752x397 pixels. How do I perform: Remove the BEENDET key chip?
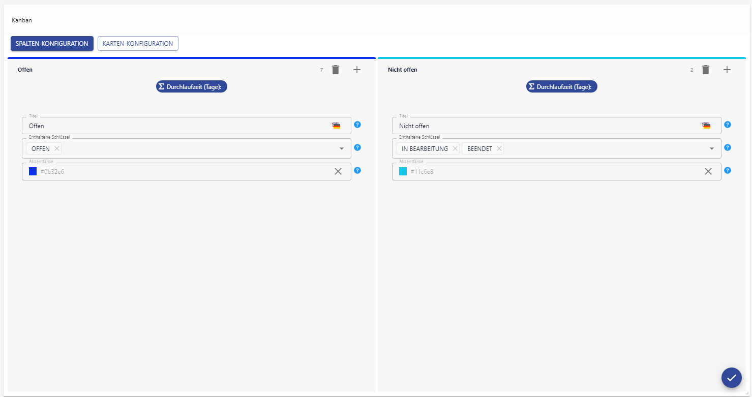(x=499, y=149)
